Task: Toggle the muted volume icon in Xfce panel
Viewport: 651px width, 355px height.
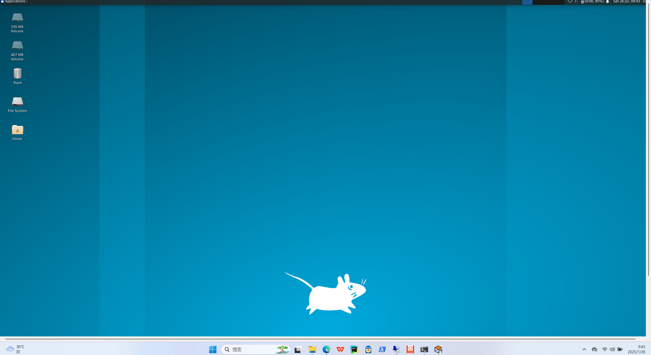Action: (576, 2)
